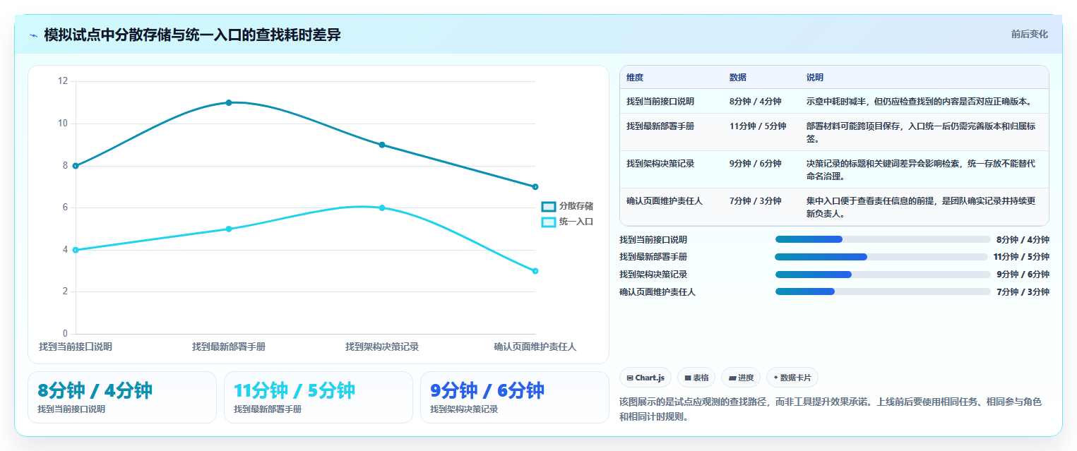
Task: Click the lightning icon beside the header title
Action: [33, 35]
